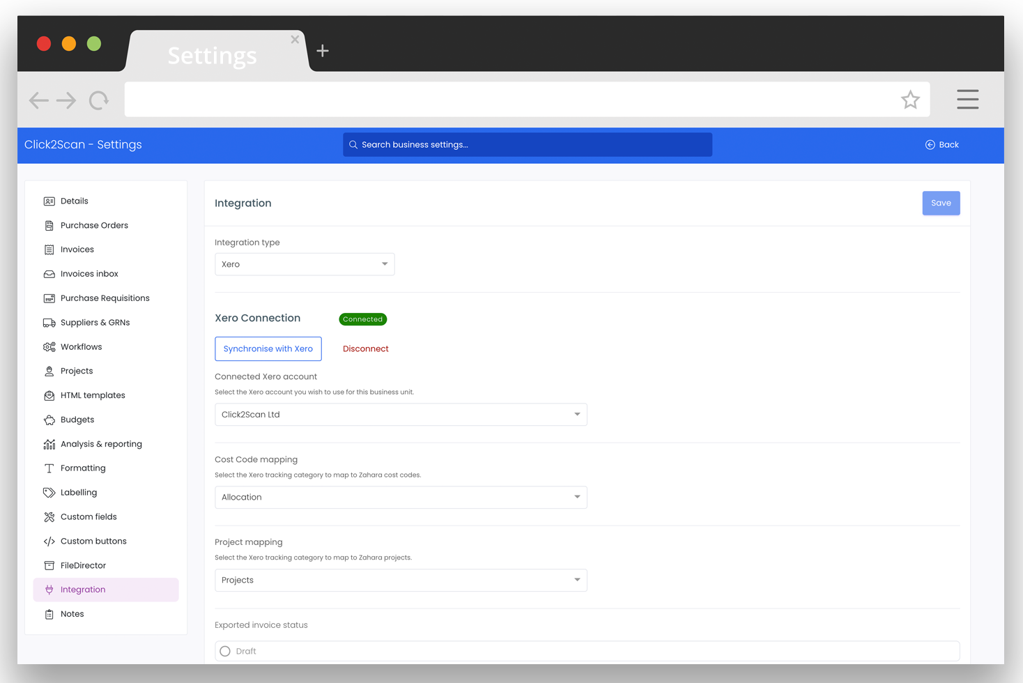Open the Cost Code mapping dropdown
Viewport: 1023px width, 683px height.
click(401, 497)
